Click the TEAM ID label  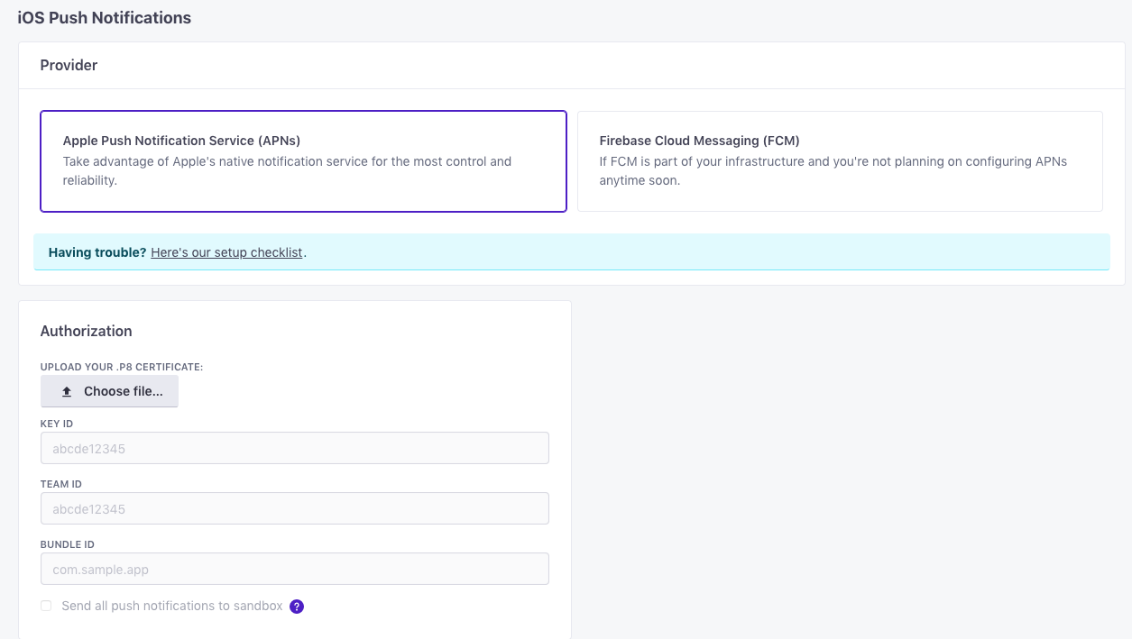pos(61,484)
